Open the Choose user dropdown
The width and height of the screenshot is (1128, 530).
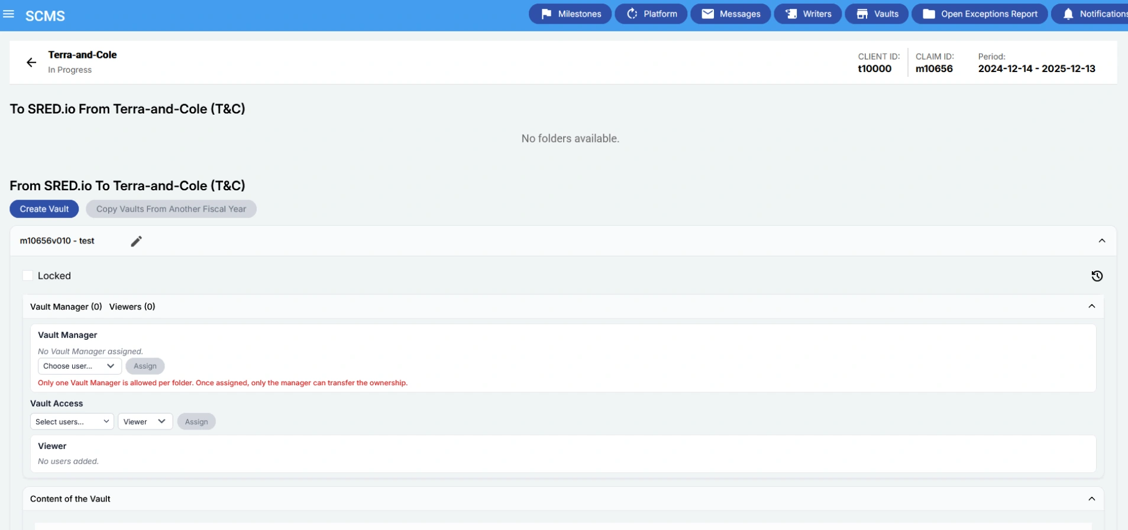(x=80, y=366)
